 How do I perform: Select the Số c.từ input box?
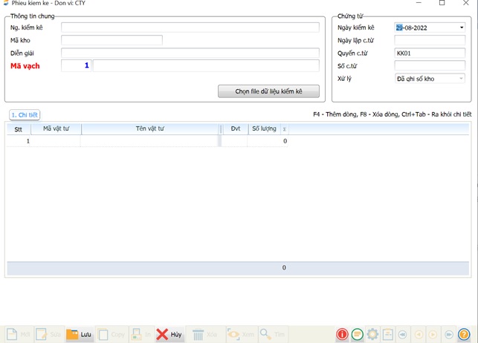(x=429, y=66)
